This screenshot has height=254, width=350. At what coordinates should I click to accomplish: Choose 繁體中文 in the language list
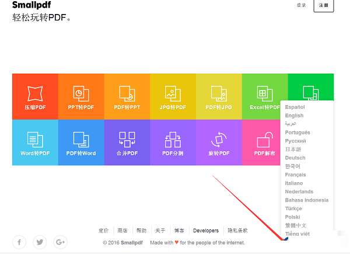point(296,225)
